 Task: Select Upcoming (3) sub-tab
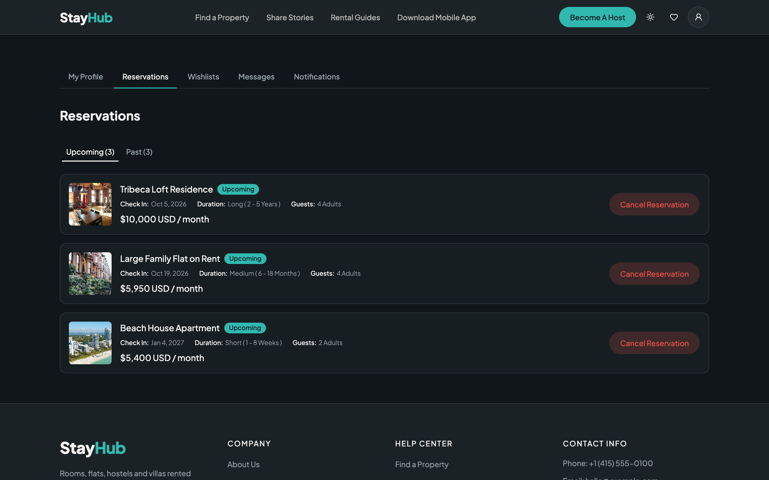coord(90,152)
